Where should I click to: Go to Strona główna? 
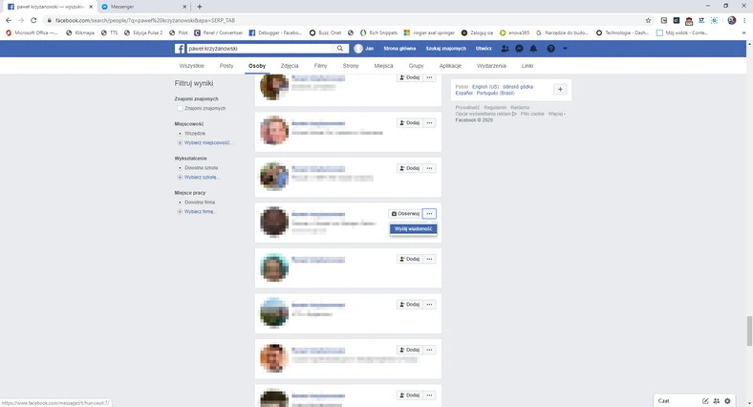399,49
